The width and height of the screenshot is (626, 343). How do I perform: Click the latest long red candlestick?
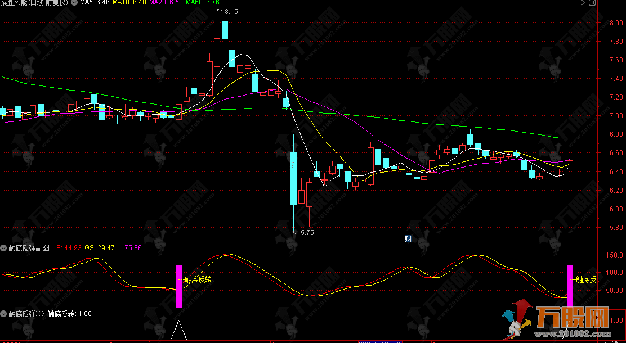click(x=570, y=143)
